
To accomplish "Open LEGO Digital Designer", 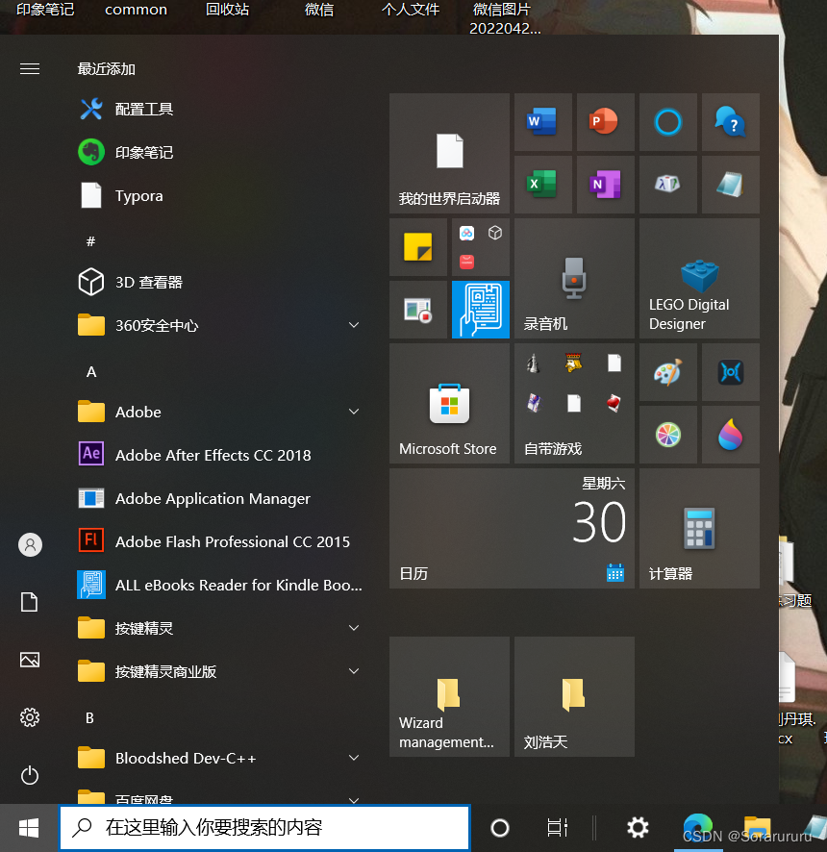I will [699, 278].
